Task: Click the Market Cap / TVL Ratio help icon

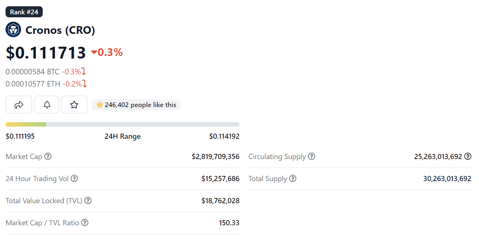Action: (x=85, y=223)
